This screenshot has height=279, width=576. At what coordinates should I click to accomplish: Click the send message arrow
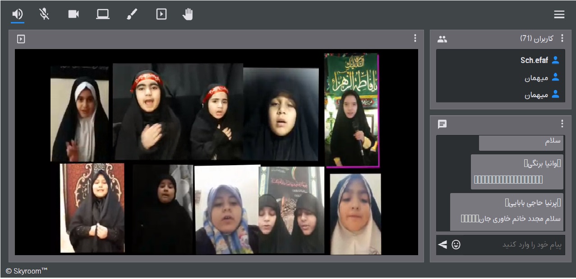click(x=442, y=244)
